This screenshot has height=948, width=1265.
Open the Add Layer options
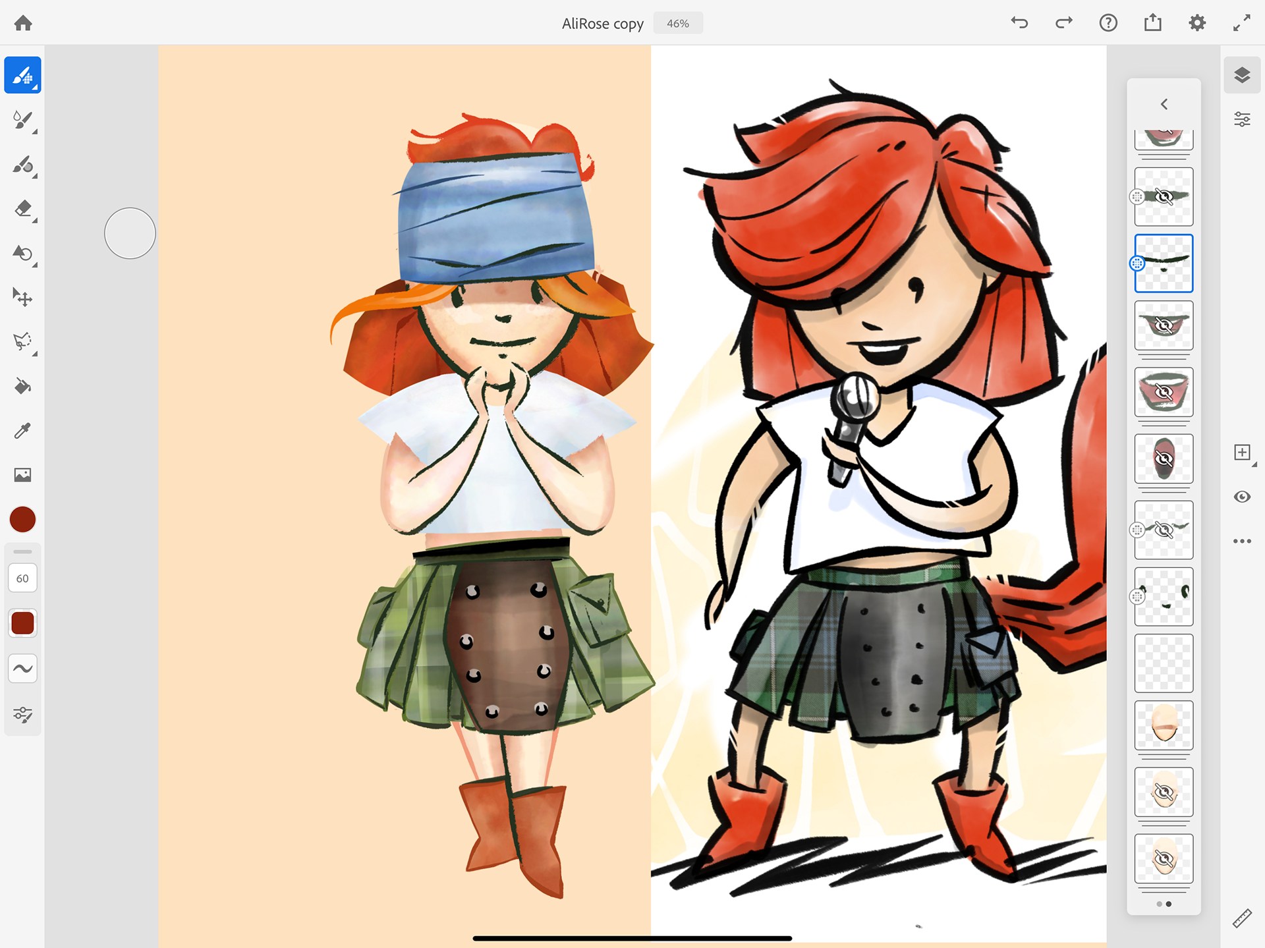[1242, 453]
